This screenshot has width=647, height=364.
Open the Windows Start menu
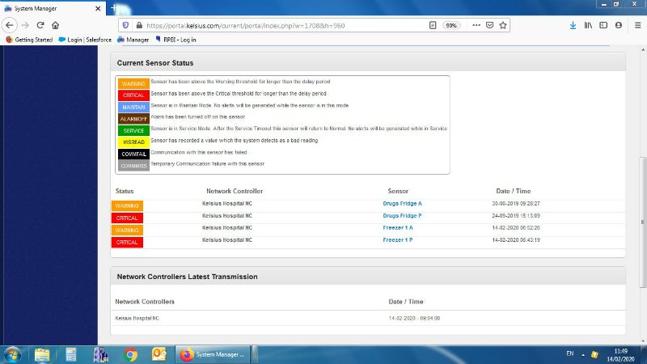13,354
